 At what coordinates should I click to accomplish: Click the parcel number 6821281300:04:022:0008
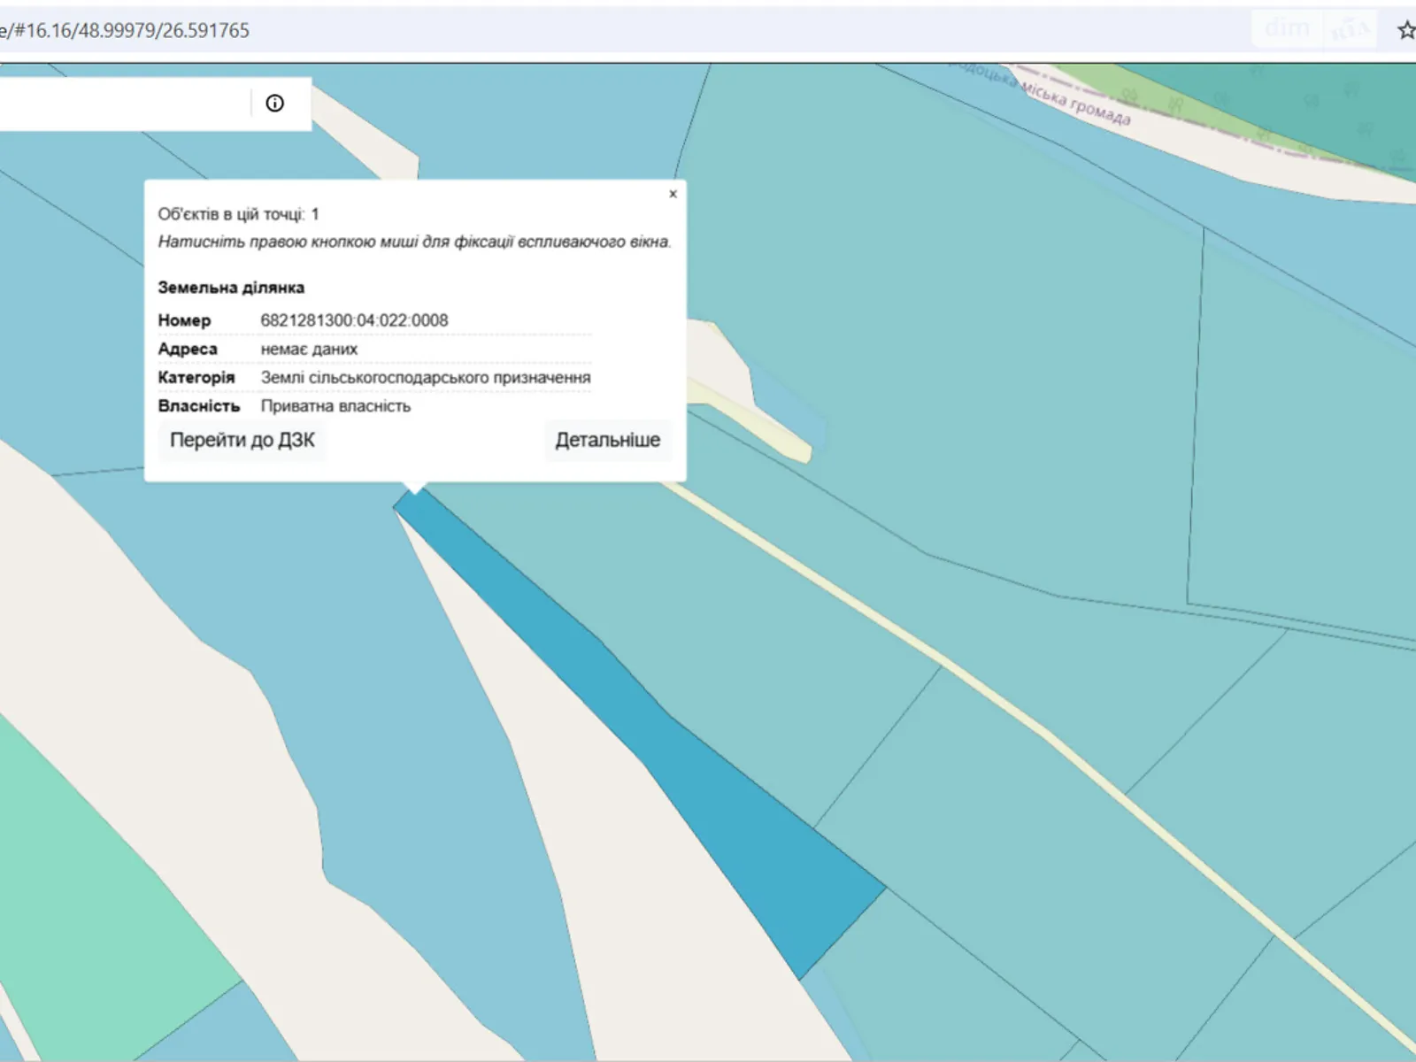pos(354,320)
